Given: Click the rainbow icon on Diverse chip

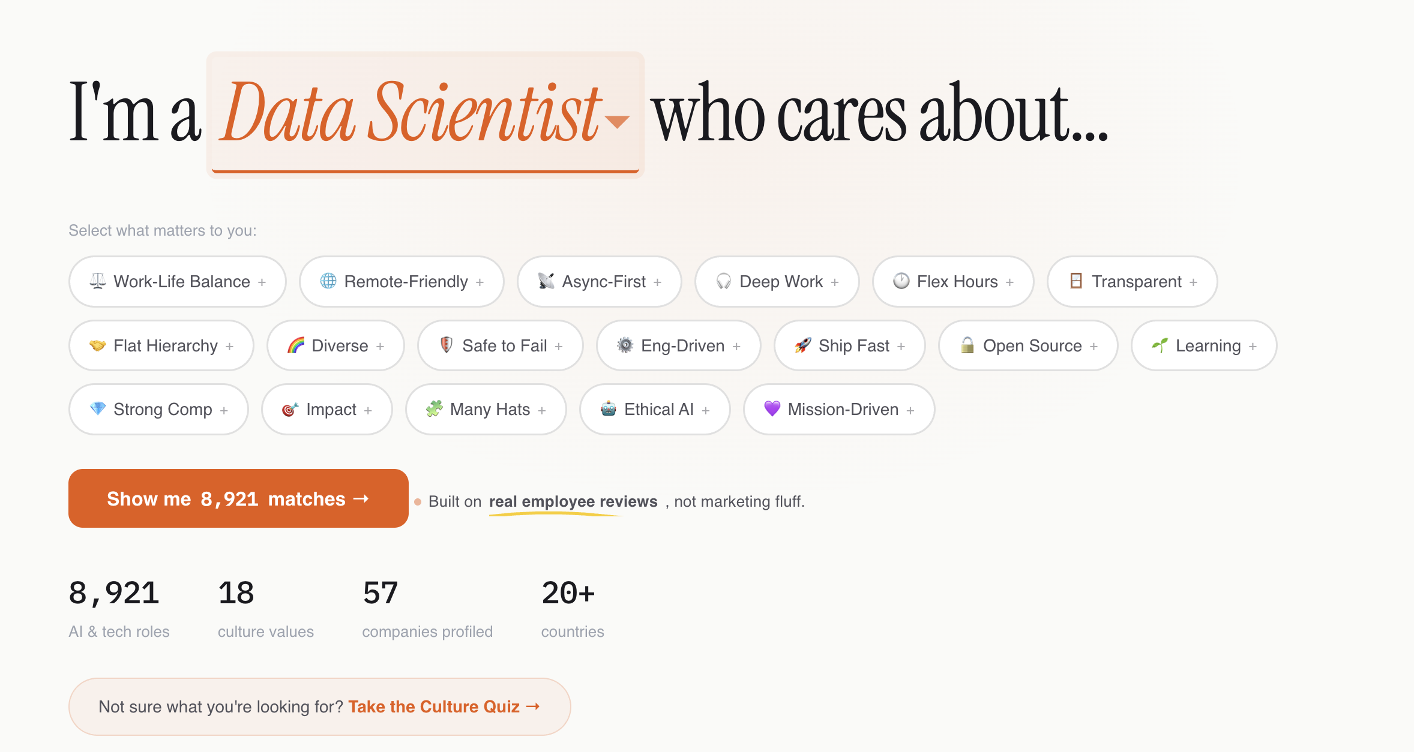Looking at the screenshot, I should [295, 345].
